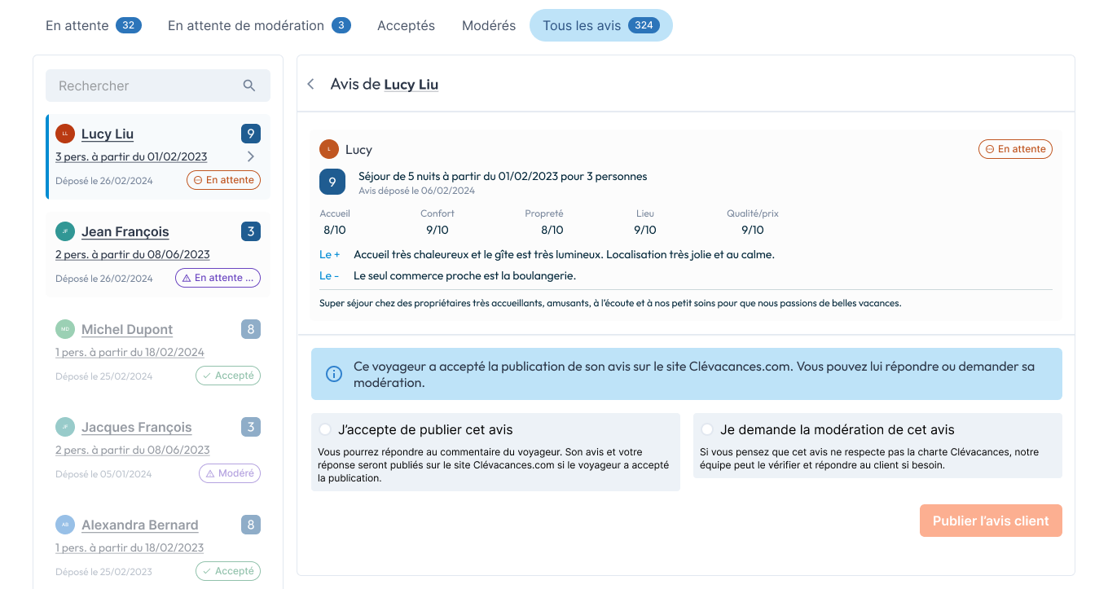The height and width of the screenshot is (589, 1108).
Task: Click Alexandra Bernard's AB avatar
Action: click(x=65, y=525)
